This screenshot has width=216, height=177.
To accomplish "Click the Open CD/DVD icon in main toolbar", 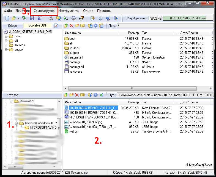I will tap(24, 18).
